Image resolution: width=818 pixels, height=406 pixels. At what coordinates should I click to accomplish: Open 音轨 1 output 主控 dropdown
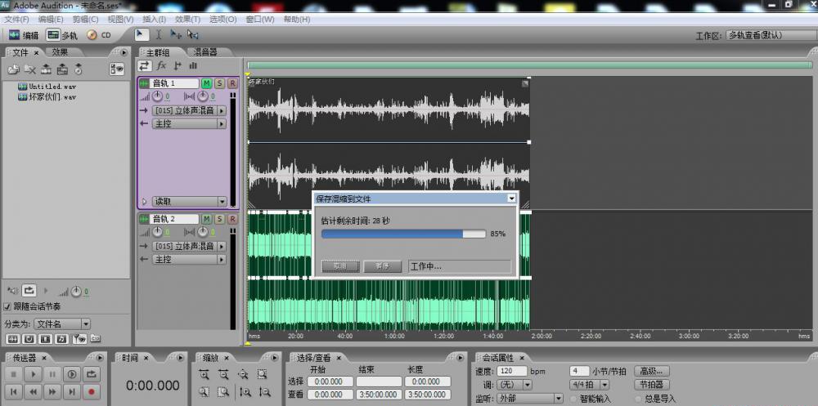[189, 124]
